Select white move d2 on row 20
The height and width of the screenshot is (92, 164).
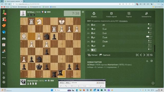pyautogui.click(x=93, y=25)
